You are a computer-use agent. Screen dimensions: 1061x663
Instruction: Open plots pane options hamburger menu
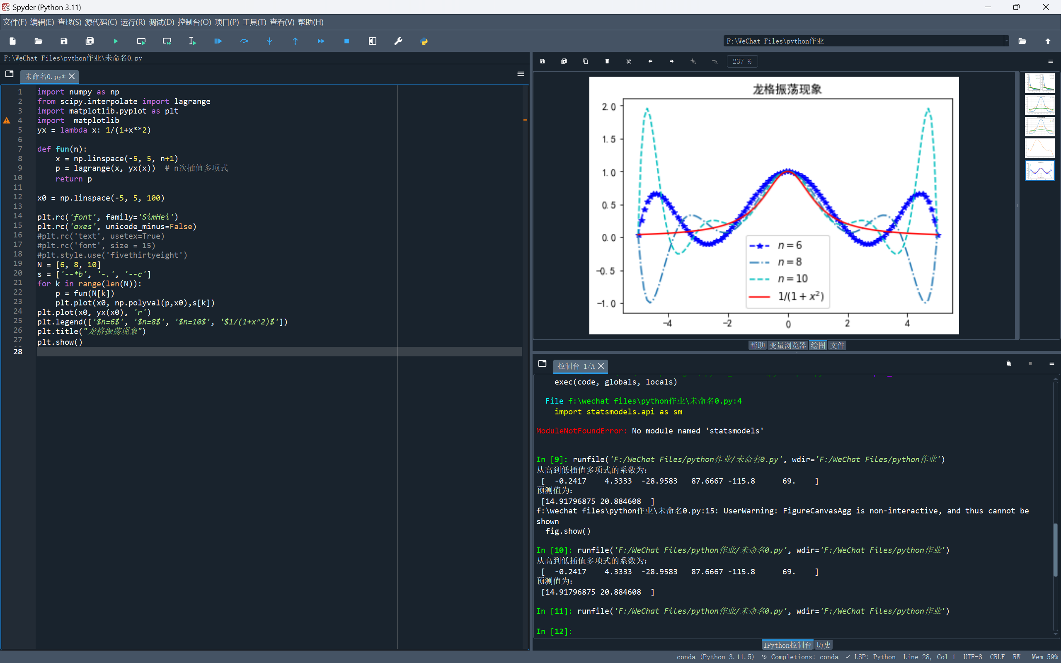coord(1051,61)
